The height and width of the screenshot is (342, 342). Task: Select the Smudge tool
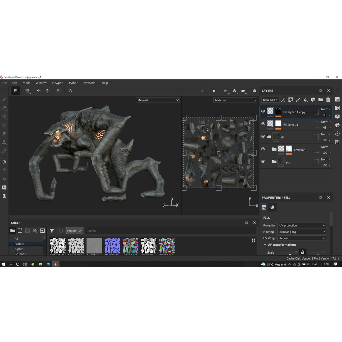coord(4,134)
